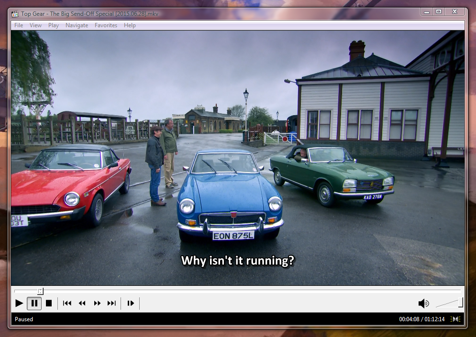Open the Help menu
Image resolution: width=476 pixels, height=337 pixels.
coord(130,25)
